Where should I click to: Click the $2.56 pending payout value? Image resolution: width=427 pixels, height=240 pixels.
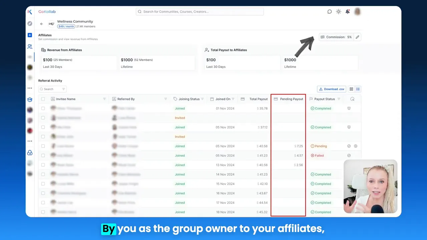[299, 165]
